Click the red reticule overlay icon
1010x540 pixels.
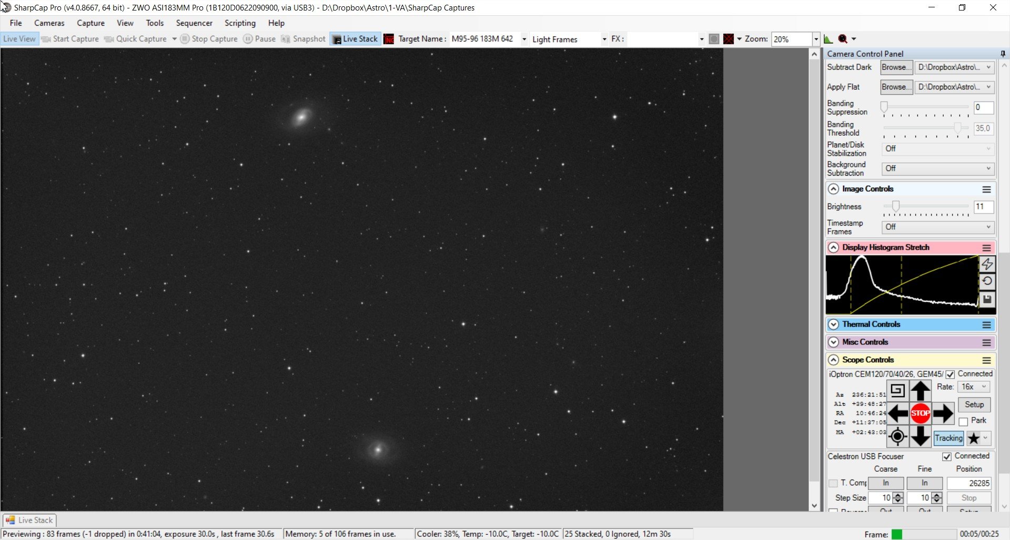click(729, 39)
